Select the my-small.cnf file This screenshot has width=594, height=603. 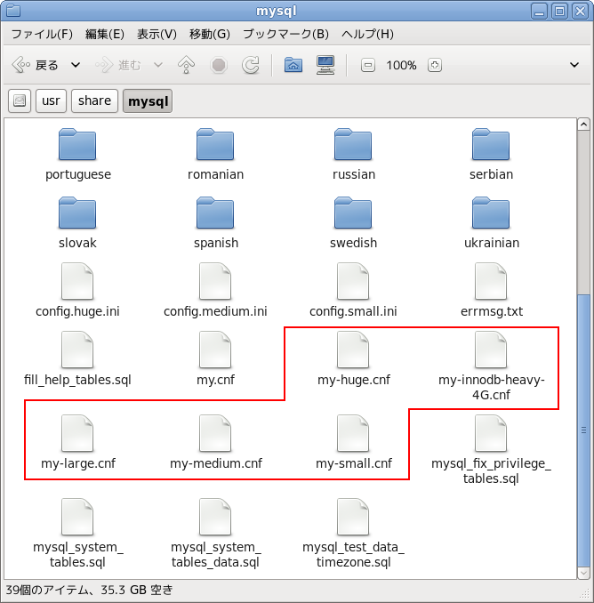tap(353, 443)
